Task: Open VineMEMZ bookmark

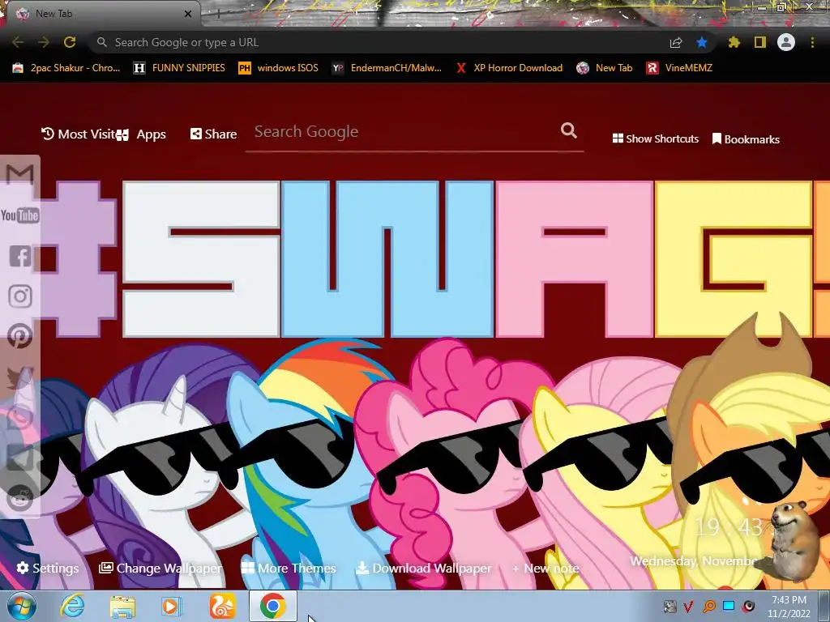Action: (x=679, y=68)
